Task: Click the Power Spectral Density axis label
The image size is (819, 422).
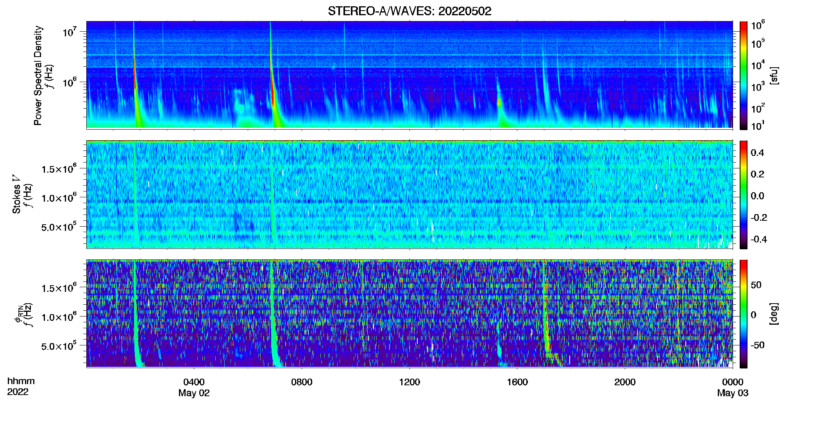Action: click(38, 75)
